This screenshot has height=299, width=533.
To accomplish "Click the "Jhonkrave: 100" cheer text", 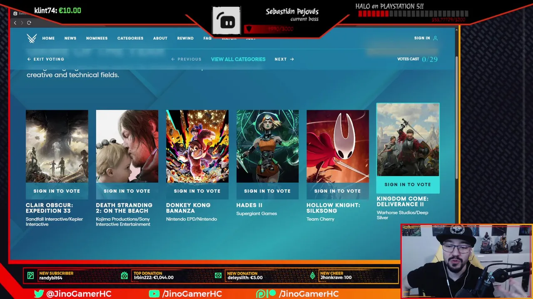I will click(x=336, y=278).
